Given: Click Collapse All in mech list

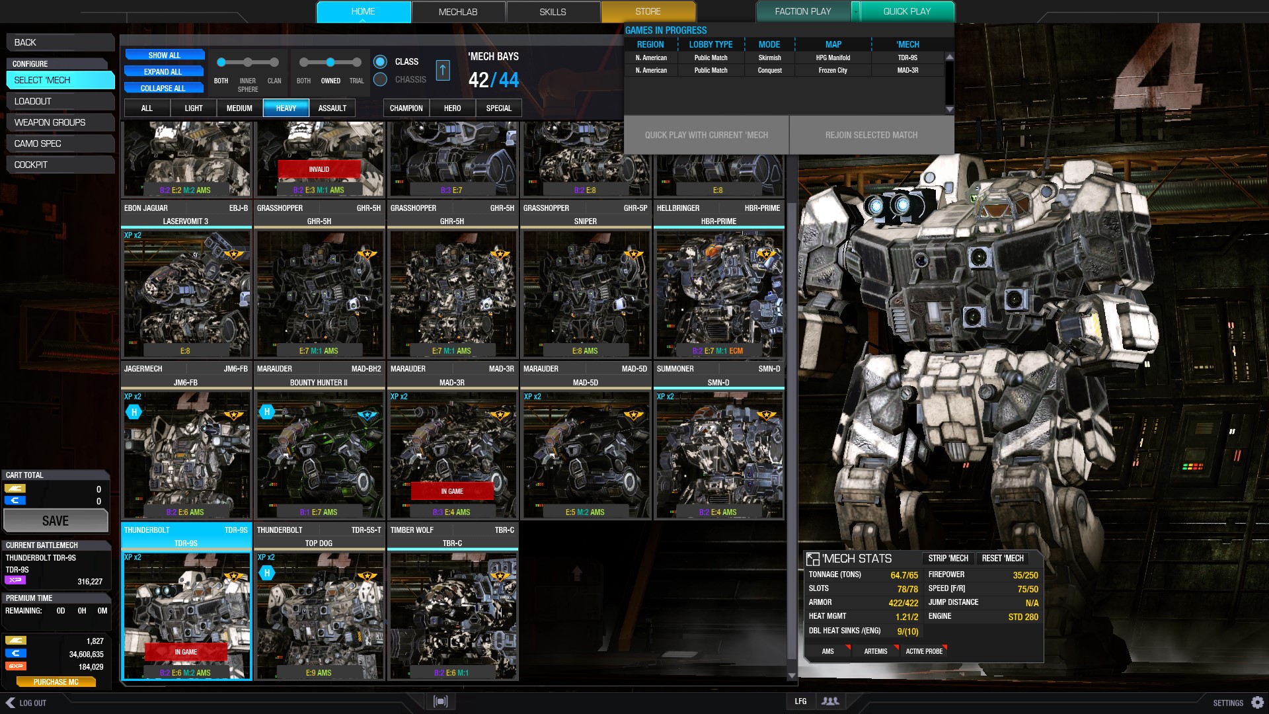Looking at the screenshot, I should 163,88.
